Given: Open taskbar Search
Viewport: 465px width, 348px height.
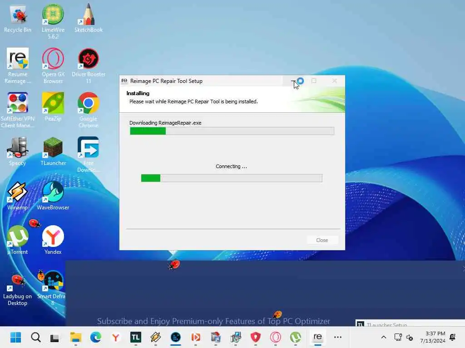Looking at the screenshot, I should (x=36, y=337).
